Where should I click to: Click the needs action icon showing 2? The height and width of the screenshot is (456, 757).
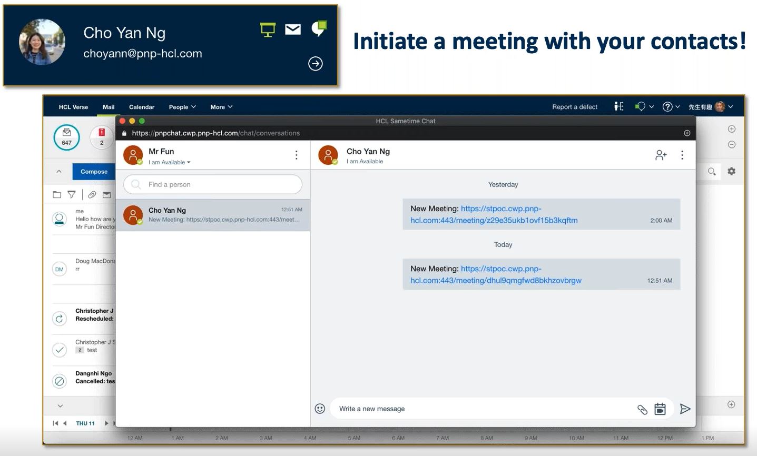102,137
